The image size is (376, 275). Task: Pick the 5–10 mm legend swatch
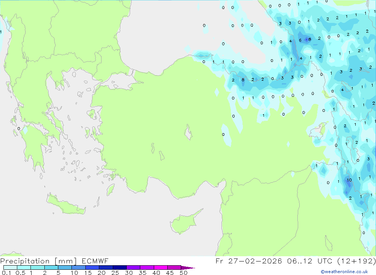coord(65,267)
